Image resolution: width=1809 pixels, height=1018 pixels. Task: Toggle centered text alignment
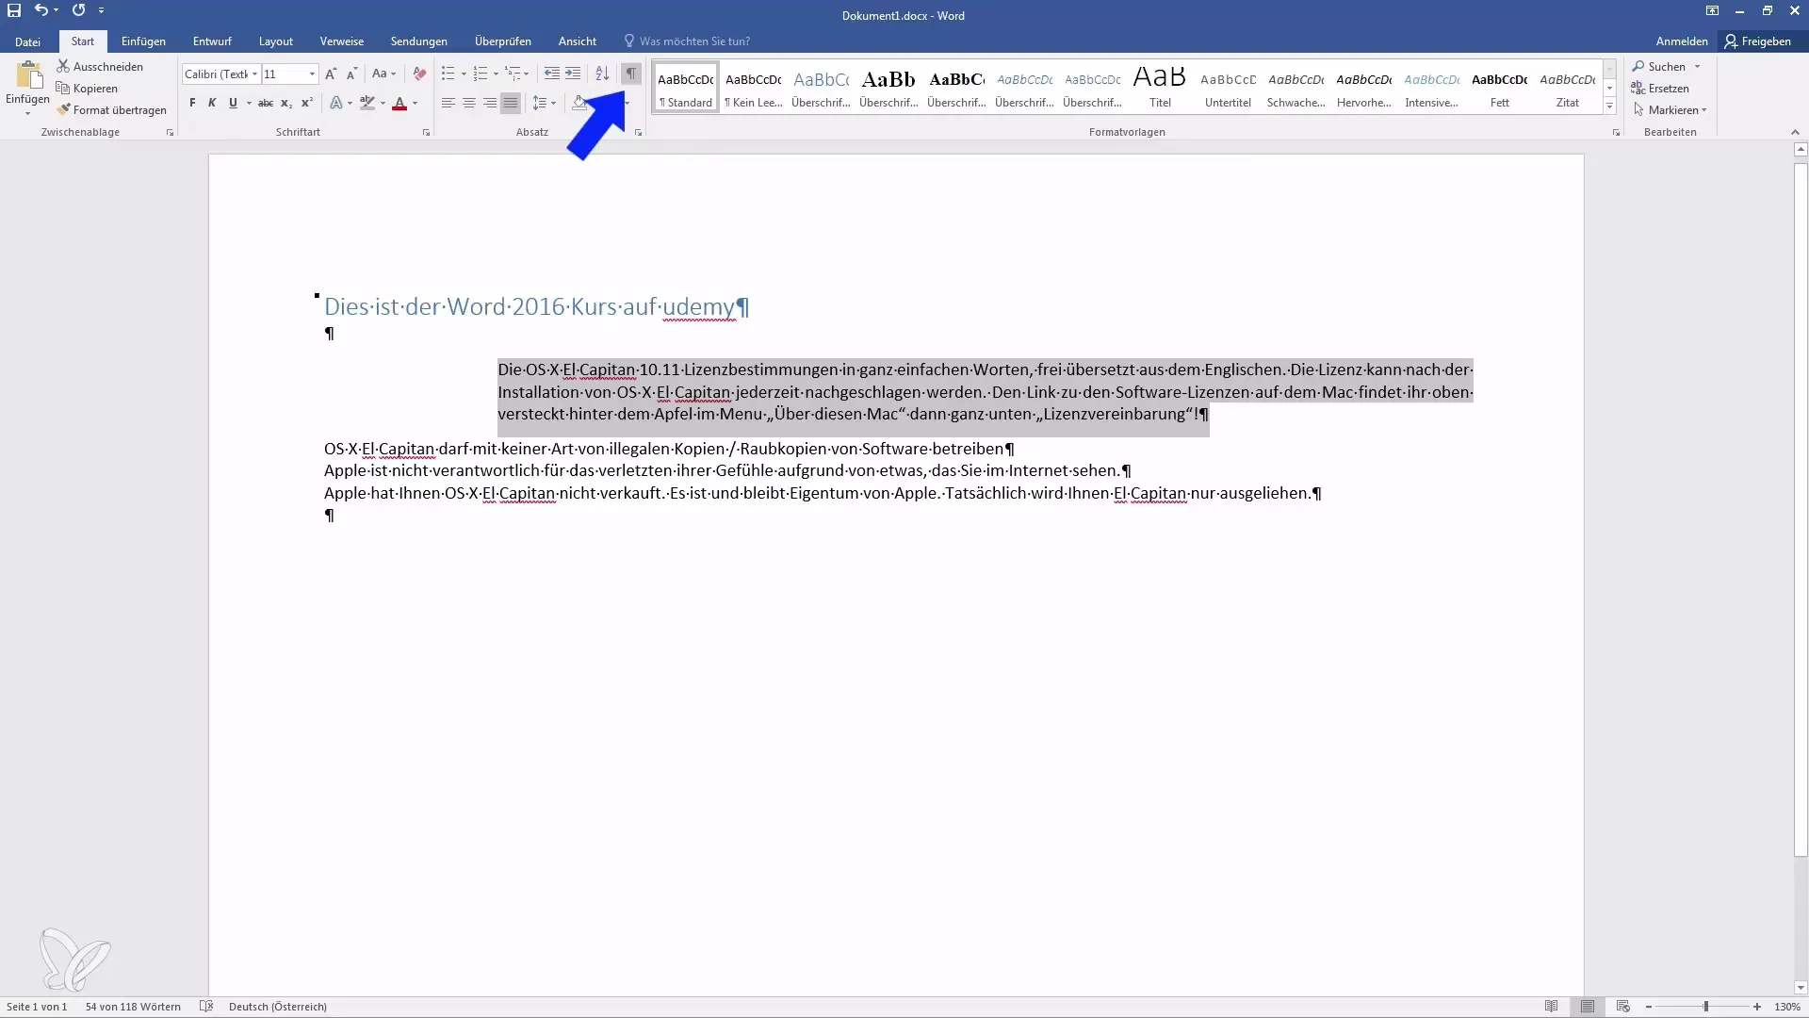tap(468, 103)
